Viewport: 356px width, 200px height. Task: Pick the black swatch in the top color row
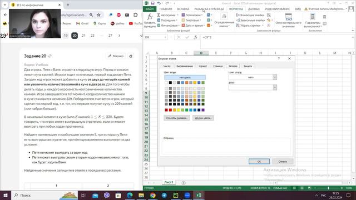click(x=170, y=83)
